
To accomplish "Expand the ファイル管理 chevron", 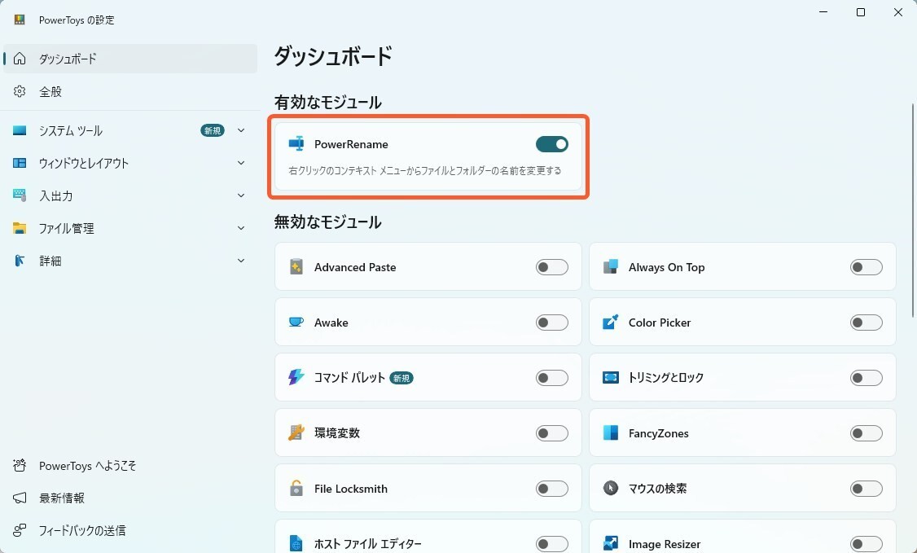I will pos(241,228).
